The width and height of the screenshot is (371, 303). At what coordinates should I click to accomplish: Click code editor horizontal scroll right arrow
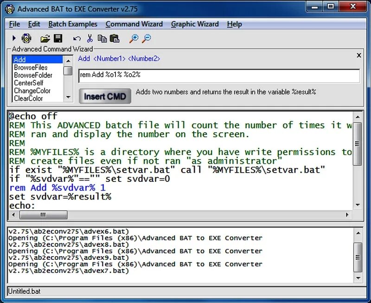(347, 215)
